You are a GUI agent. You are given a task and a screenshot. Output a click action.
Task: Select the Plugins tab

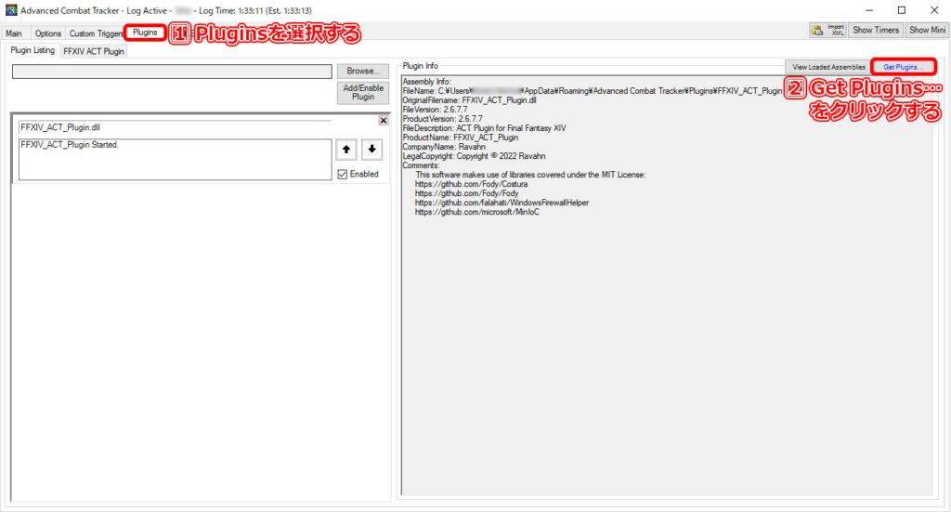145,33
